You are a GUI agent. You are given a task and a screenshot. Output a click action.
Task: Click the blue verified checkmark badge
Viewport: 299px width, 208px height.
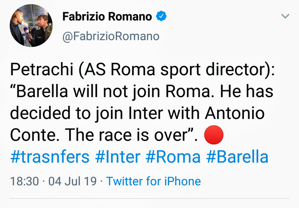[161, 16]
